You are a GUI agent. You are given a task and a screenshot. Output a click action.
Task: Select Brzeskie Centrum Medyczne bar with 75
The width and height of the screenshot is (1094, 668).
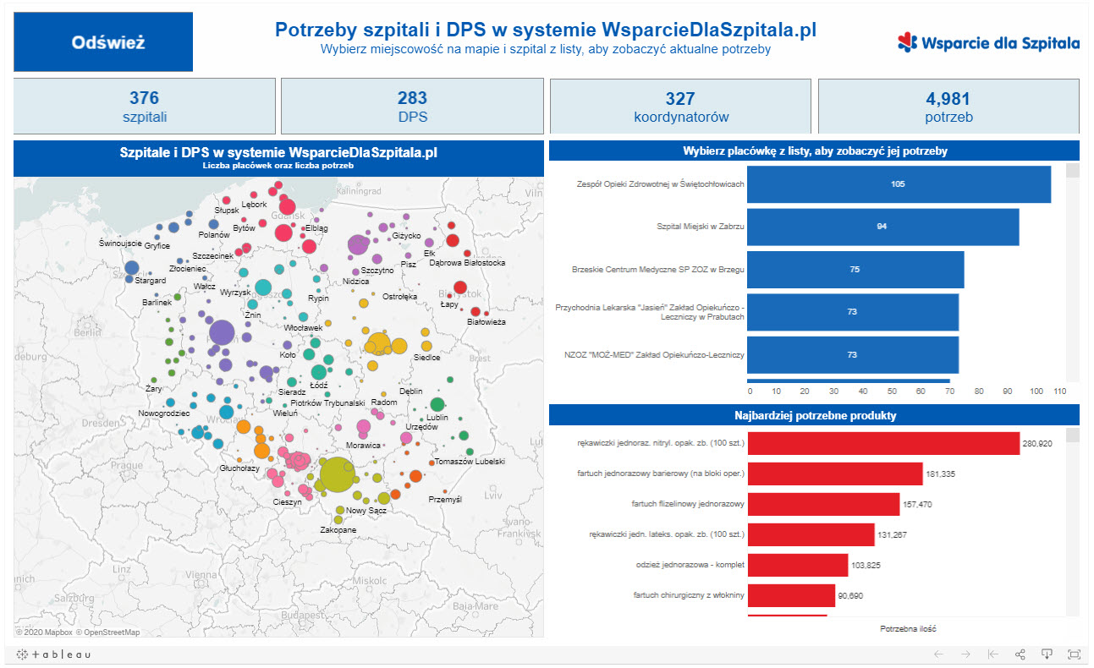pos(855,269)
